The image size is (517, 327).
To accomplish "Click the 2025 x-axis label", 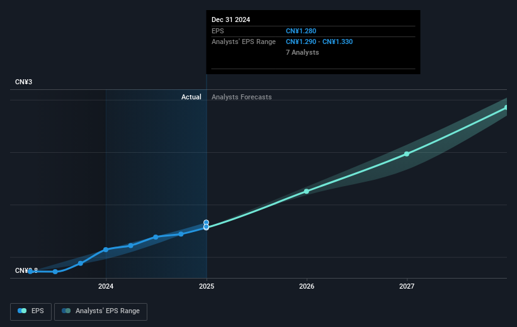I will [x=207, y=286].
